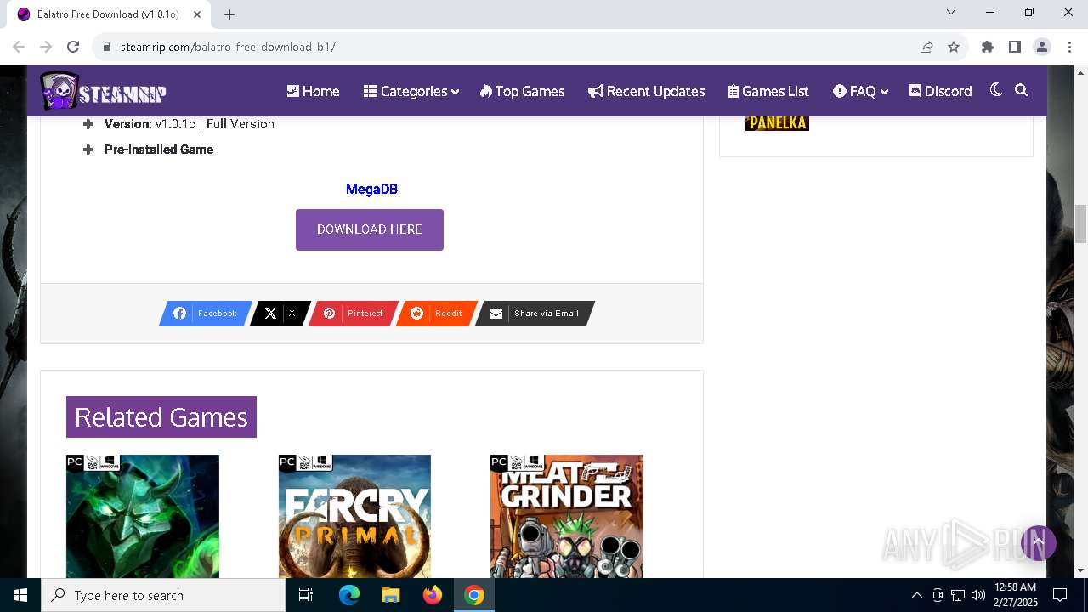The image size is (1088, 612).
Task: Toggle dark mode moon icon
Action: (x=996, y=90)
